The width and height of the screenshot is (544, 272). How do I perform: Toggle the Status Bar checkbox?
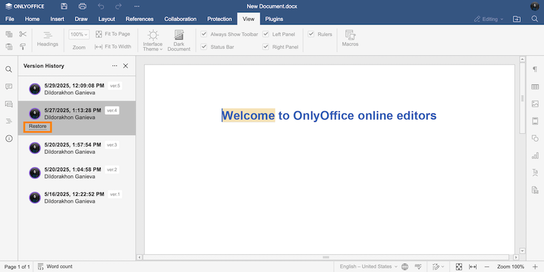point(204,46)
